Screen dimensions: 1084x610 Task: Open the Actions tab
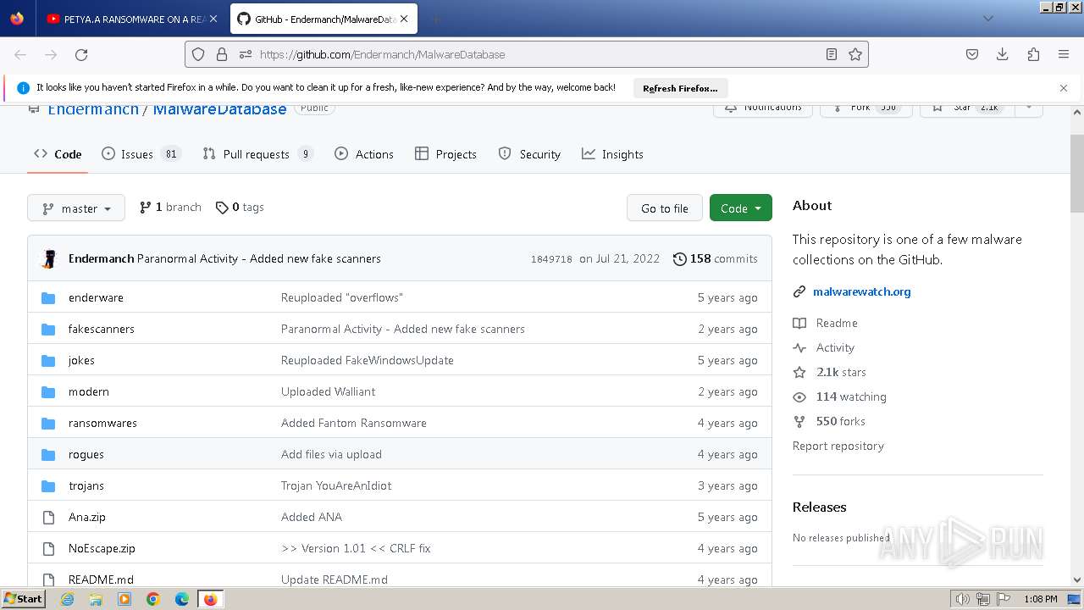click(x=364, y=154)
